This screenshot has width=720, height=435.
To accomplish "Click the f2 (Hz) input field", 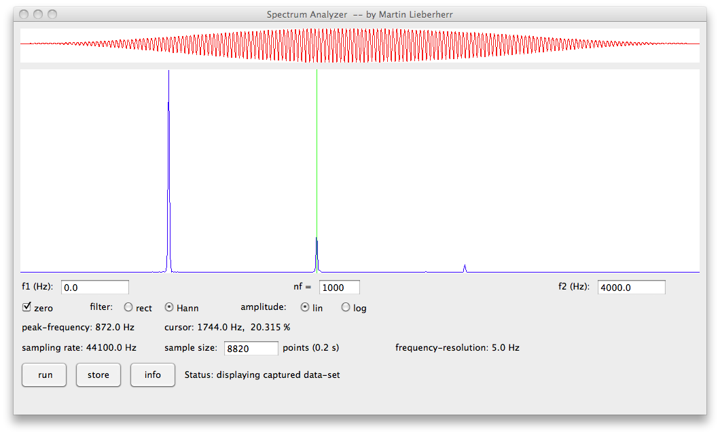I will [632, 288].
